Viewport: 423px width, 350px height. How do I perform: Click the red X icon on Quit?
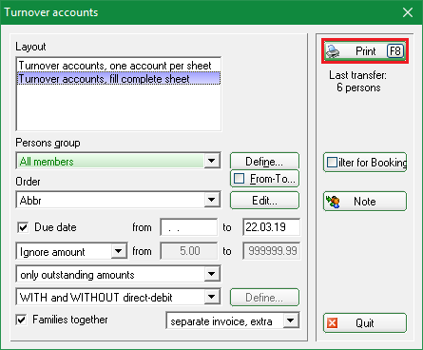point(333,323)
